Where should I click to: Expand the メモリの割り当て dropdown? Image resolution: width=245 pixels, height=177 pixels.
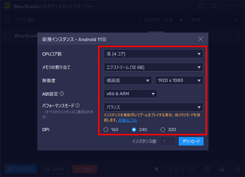point(153,67)
